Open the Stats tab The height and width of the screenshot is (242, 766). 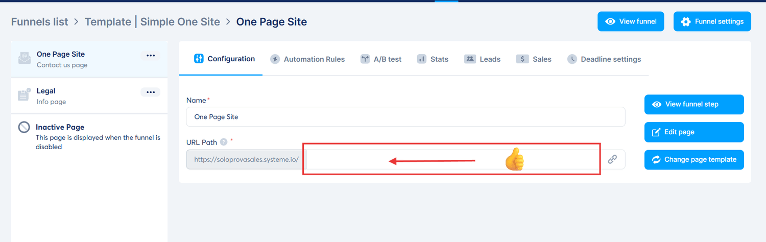433,59
